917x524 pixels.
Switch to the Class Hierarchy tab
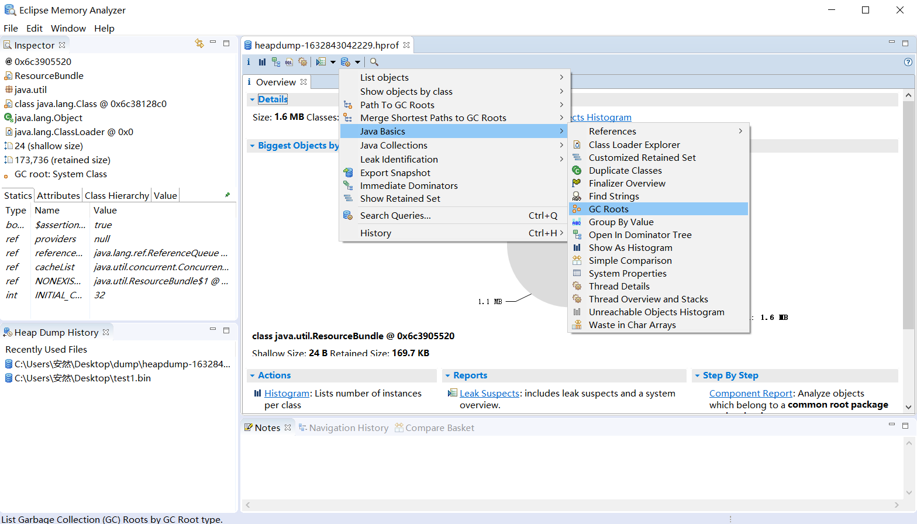117,195
